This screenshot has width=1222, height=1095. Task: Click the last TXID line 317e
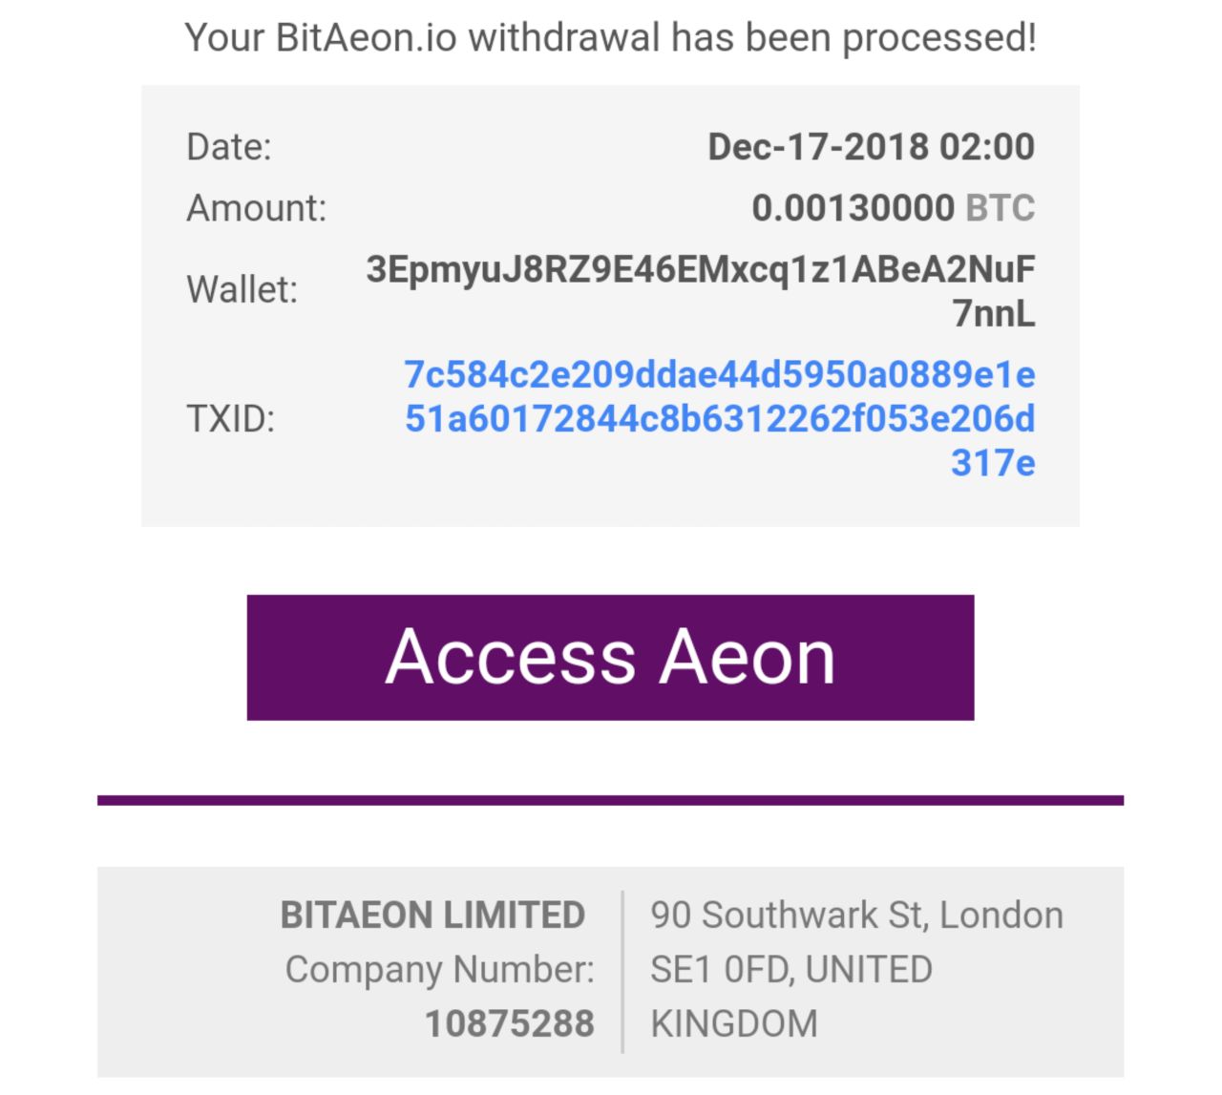coord(993,463)
